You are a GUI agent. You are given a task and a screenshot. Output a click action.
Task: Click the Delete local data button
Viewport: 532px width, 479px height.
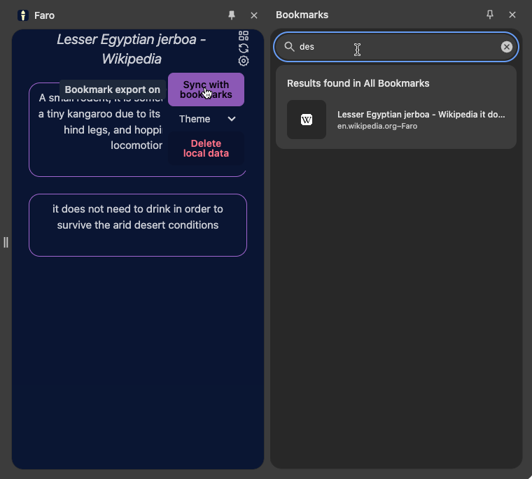206,148
